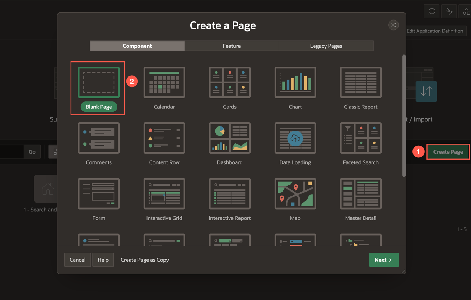Choose the Classic Report icon
The height and width of the screenshot is (300, 471).
pos(361,82)
